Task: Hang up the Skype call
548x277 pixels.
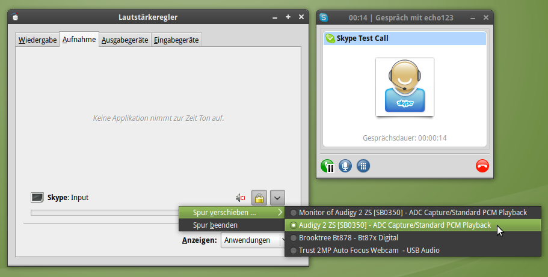Action: pyautogui.click(x=482, y=166)
